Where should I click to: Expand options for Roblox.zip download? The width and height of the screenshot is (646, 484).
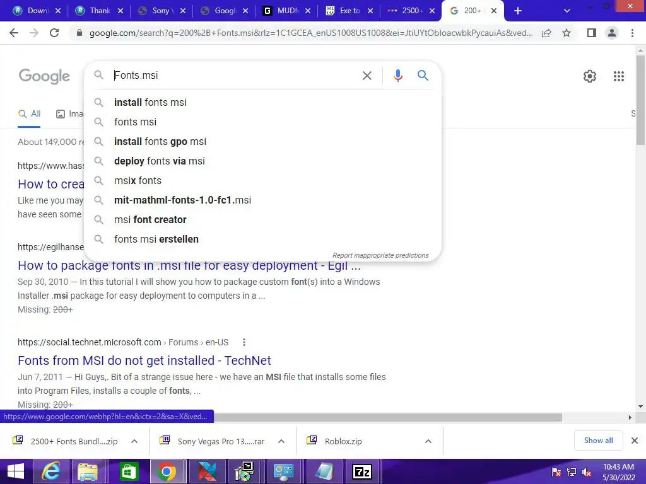[x=428, y=442]
